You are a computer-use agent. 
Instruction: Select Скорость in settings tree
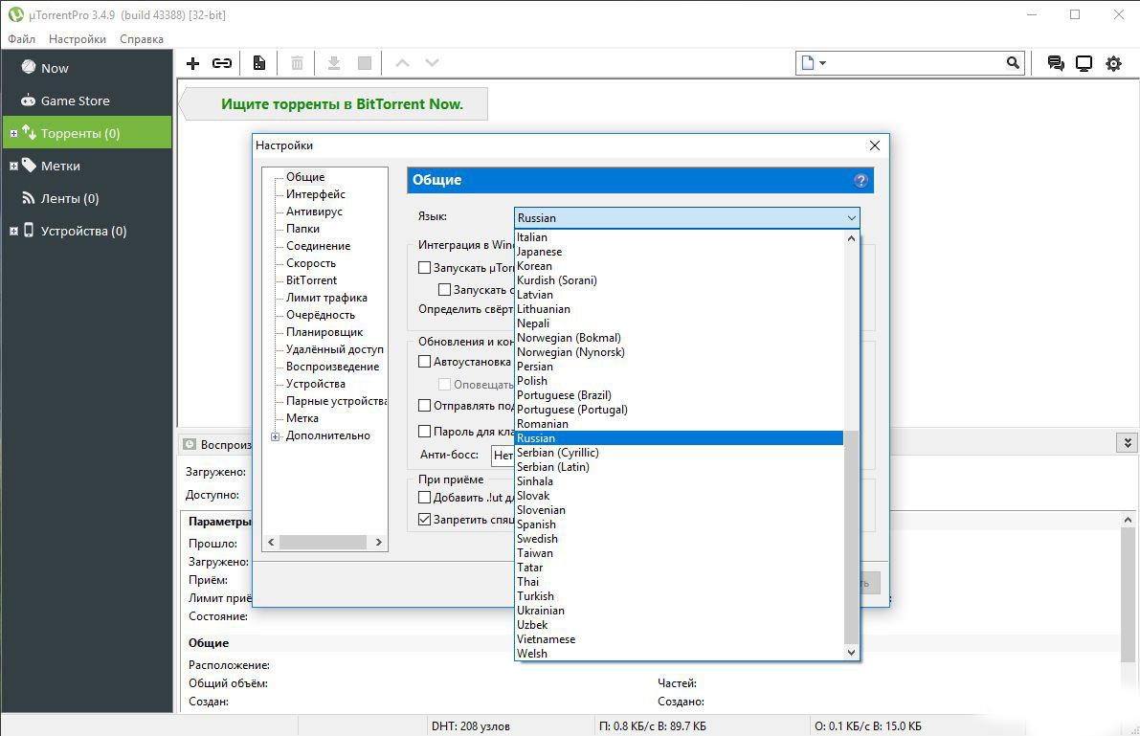(311, 263)
